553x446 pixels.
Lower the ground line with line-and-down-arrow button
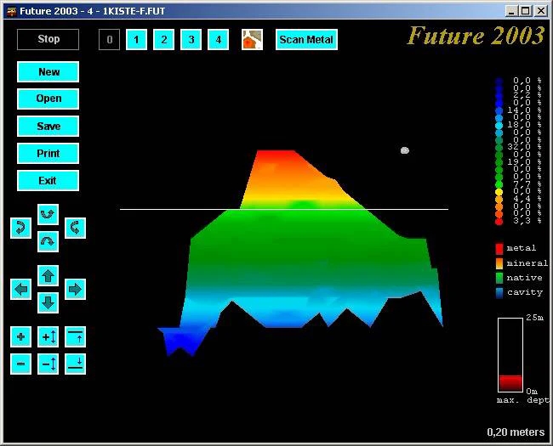75,364
